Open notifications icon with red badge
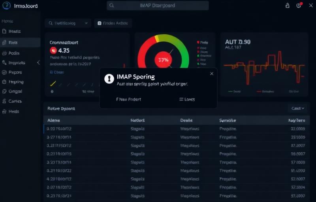The width and height of the screenshot is (316, 202). coord(299,6)
